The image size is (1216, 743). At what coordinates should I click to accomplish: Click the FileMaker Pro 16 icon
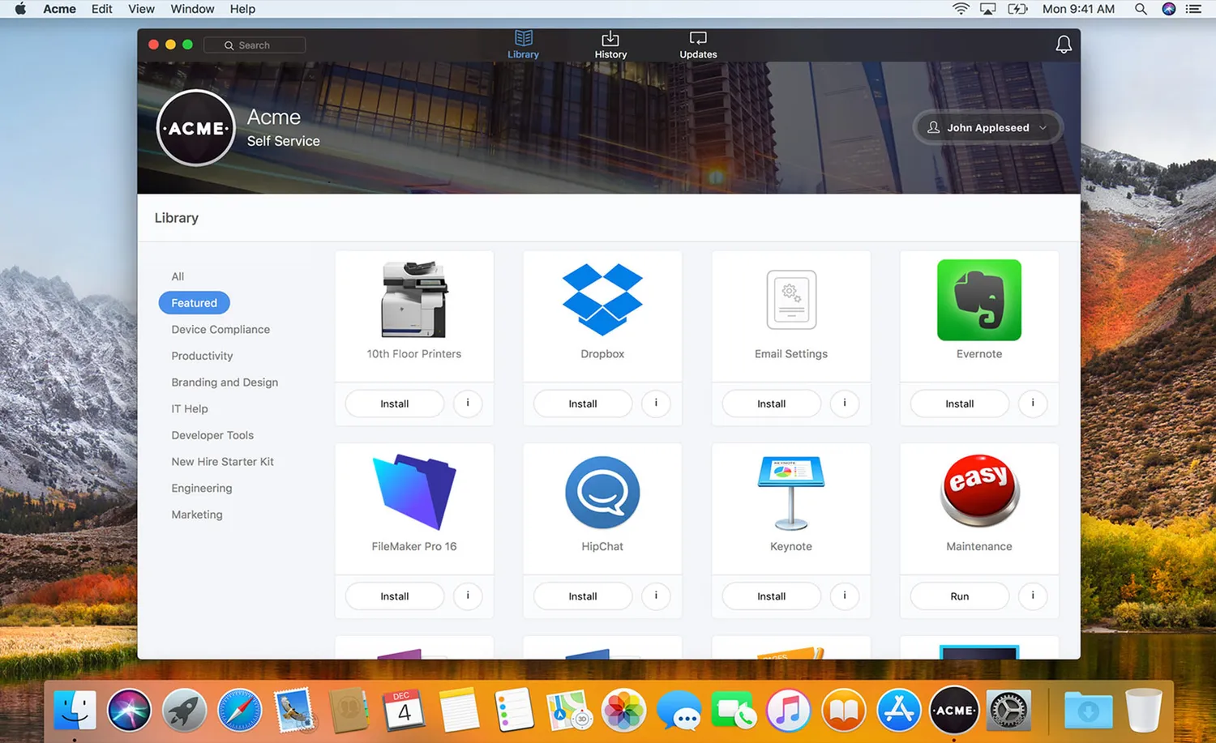click(x=414, y=493)
